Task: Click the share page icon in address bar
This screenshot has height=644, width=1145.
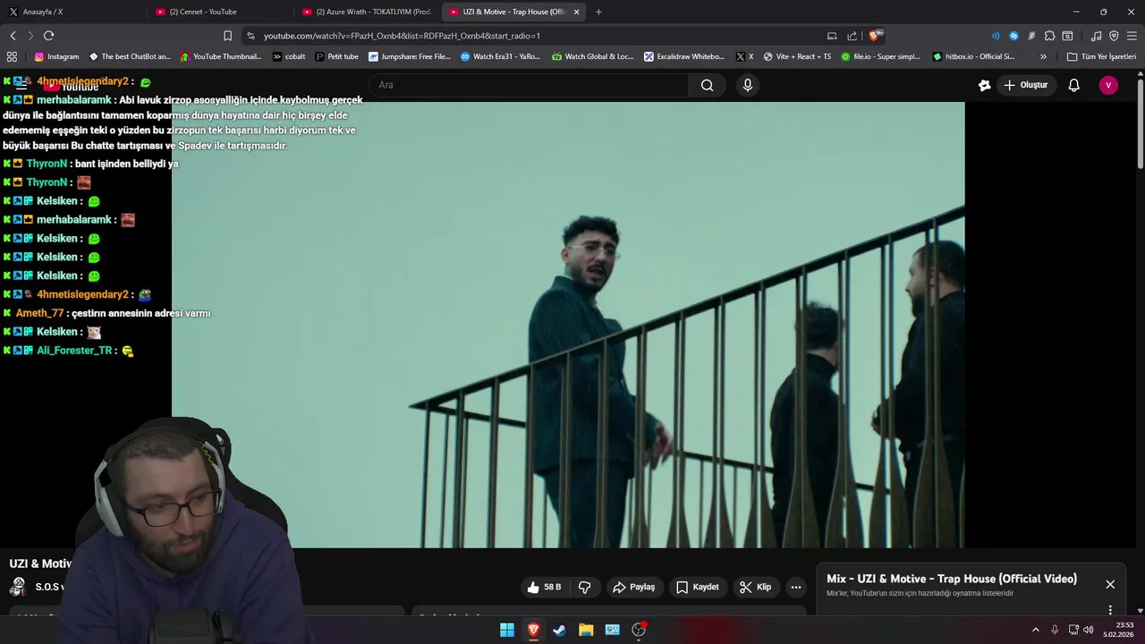Action: [852, 36]
